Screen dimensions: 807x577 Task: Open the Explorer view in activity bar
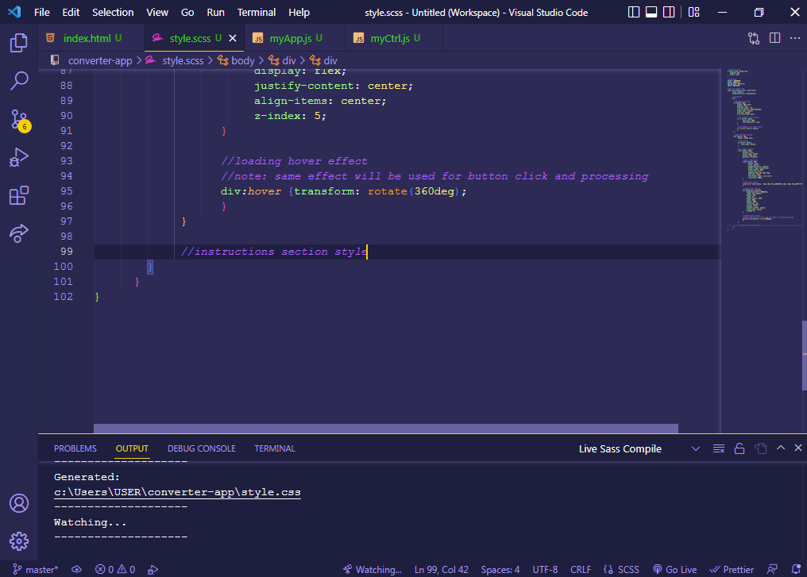pyautogui.click(x=19, y=43)
